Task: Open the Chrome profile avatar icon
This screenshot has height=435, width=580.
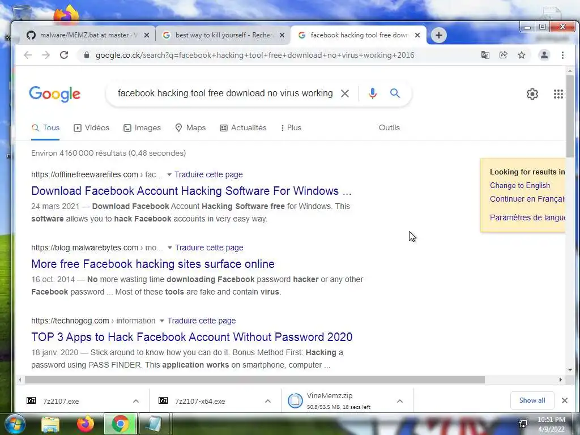Action: [x=544, y=55]
